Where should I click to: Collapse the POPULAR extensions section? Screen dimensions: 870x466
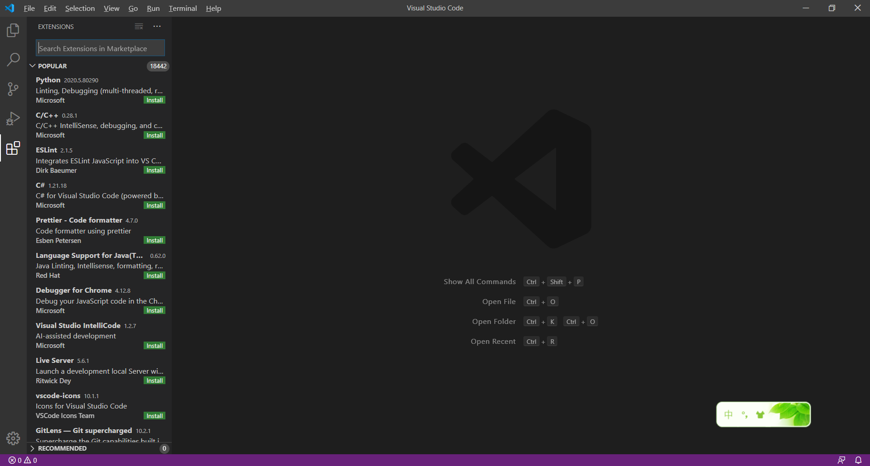point(33,66)
